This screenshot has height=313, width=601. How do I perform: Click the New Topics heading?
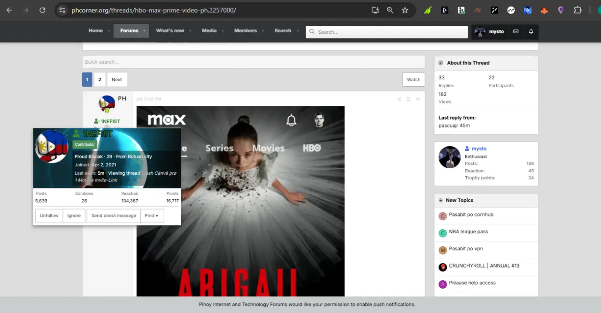coord(459,200)
